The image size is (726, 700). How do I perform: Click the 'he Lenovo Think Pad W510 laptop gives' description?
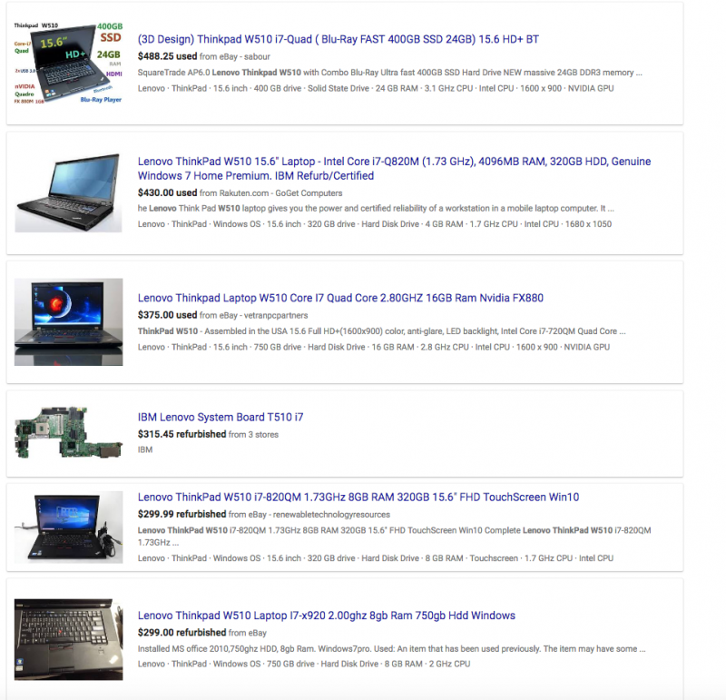coord(376,209)
